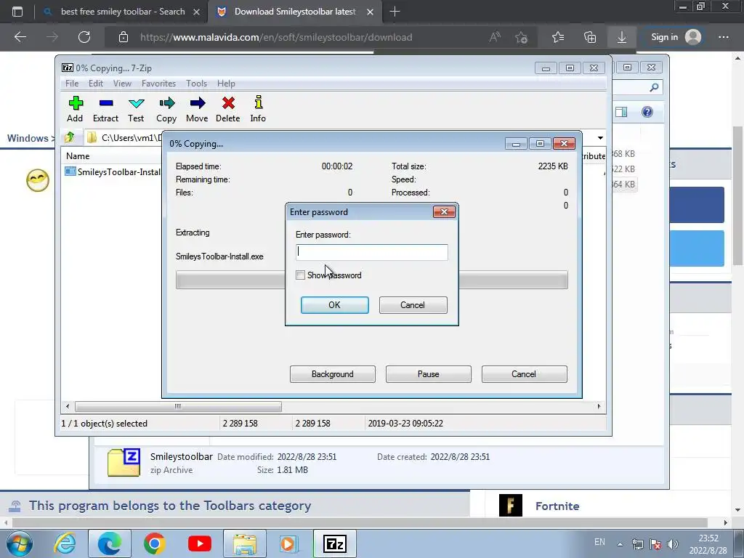Cancel the Enter password dialog
This screenshot has height=558, width=744.
coord(413,305)
